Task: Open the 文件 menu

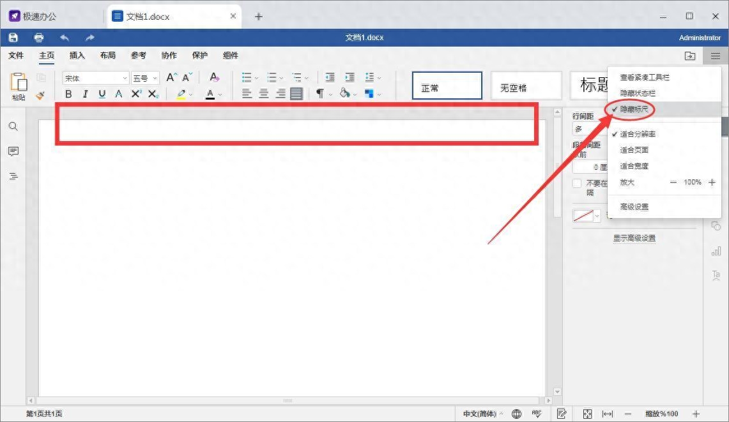Action: [16, 56]
